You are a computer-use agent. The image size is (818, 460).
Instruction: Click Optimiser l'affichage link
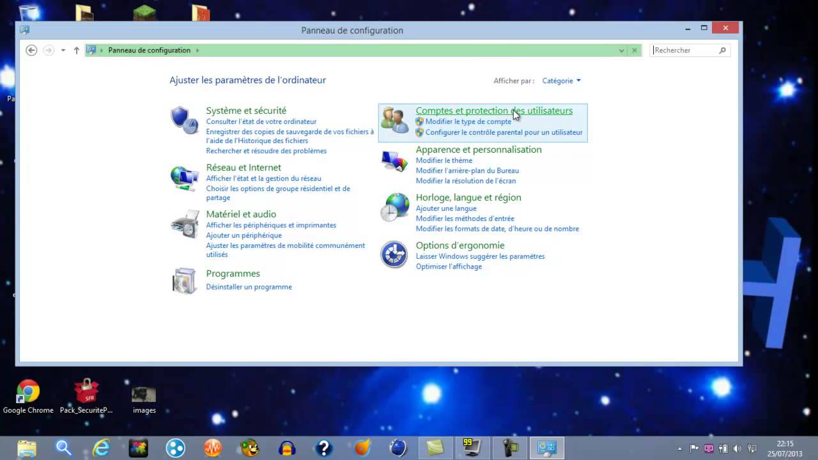pyautogui.click(x=449, y=266)
